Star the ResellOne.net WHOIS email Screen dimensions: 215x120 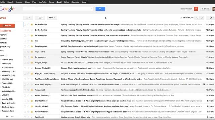tap(28, 46)
